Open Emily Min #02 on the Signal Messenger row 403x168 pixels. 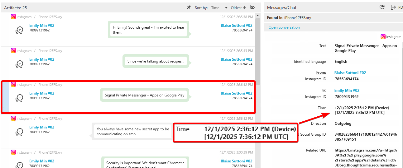(42, 93)
